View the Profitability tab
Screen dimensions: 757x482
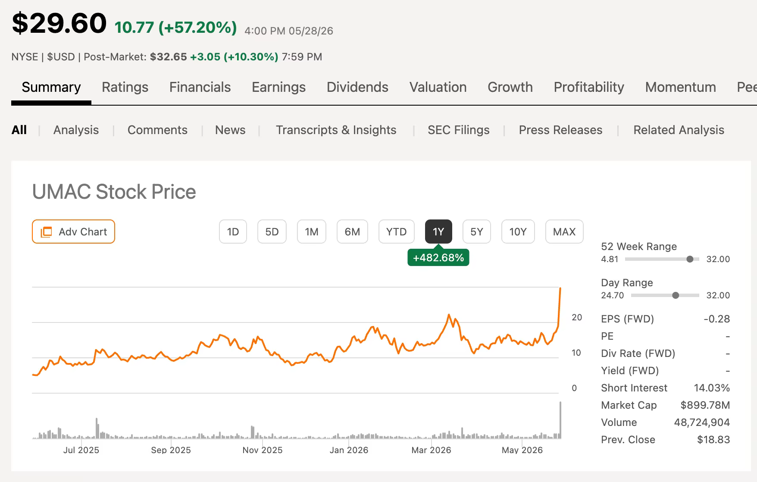tap(589, 88)
